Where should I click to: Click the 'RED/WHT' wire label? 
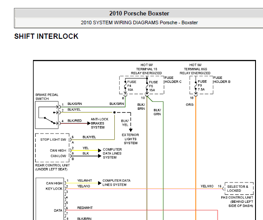coord(85,208)
